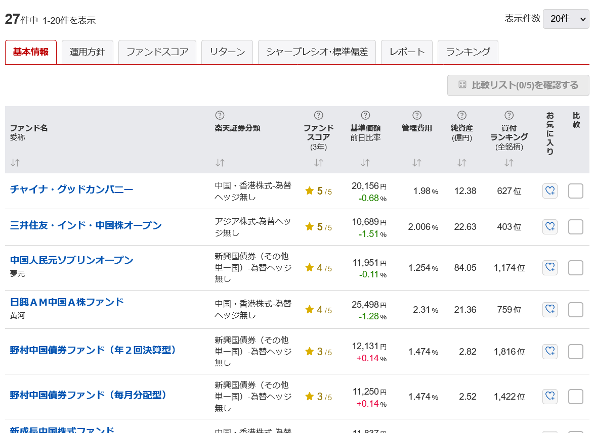This screenshot has width=594, height=433.
Task: Switch to the リターン tab
Action: coord(227,52)
